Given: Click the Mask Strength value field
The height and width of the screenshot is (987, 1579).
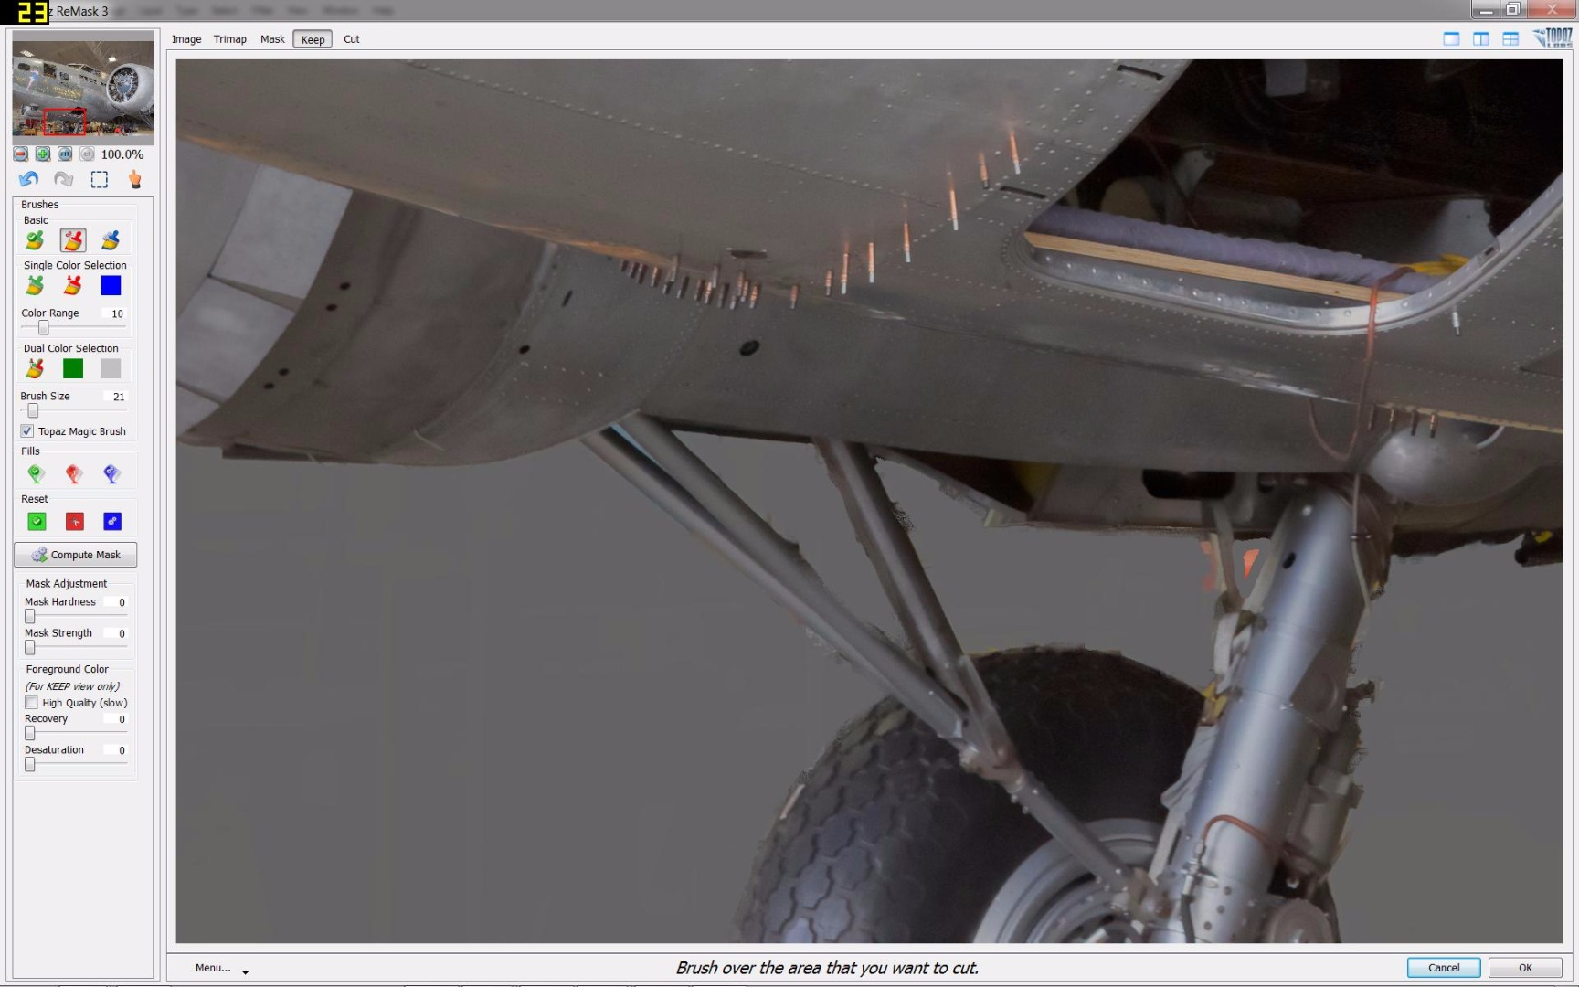Looking at the screenshot, I should click(x=116, y=633).
